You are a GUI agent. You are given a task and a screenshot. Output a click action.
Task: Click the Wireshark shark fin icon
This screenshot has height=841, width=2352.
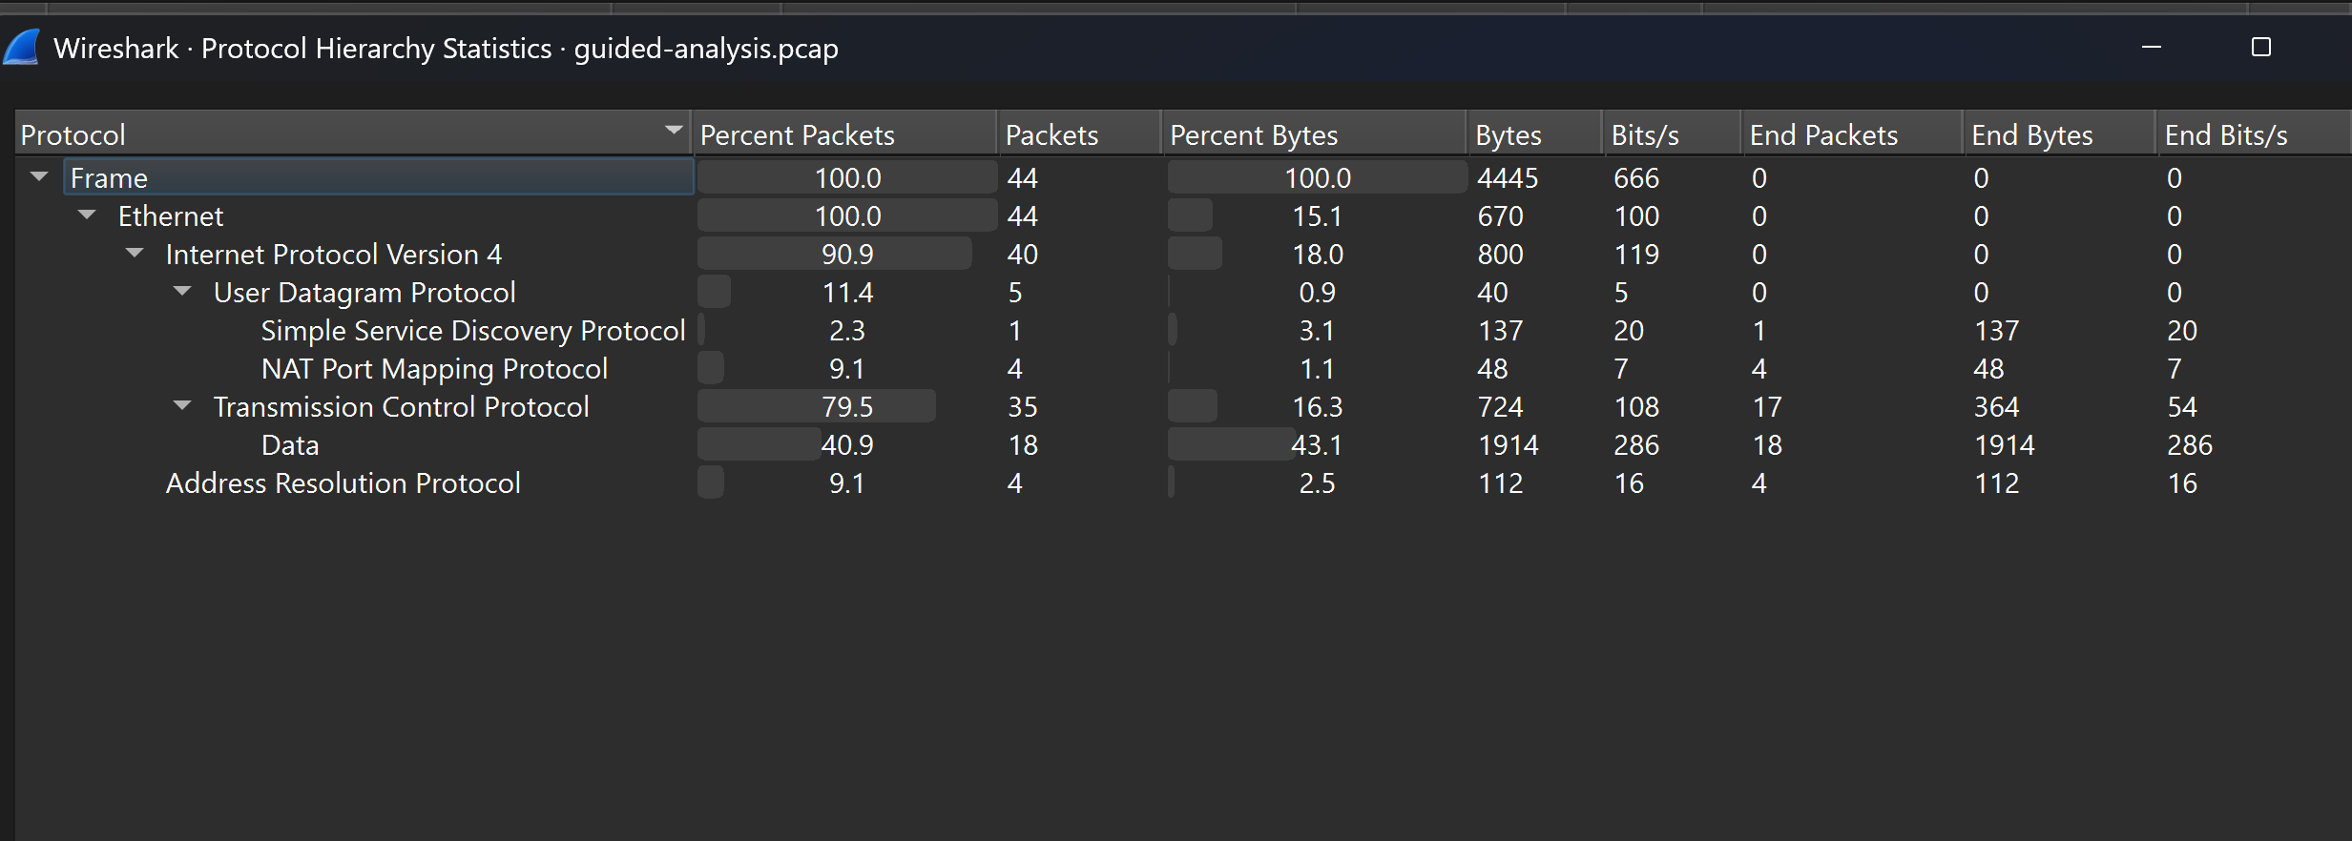(21, 48)
